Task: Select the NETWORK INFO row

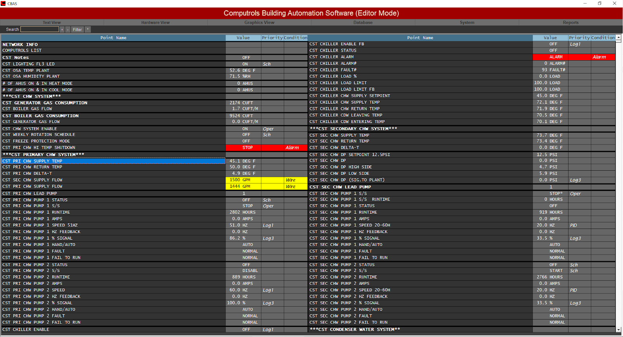Action: (113, 45)
